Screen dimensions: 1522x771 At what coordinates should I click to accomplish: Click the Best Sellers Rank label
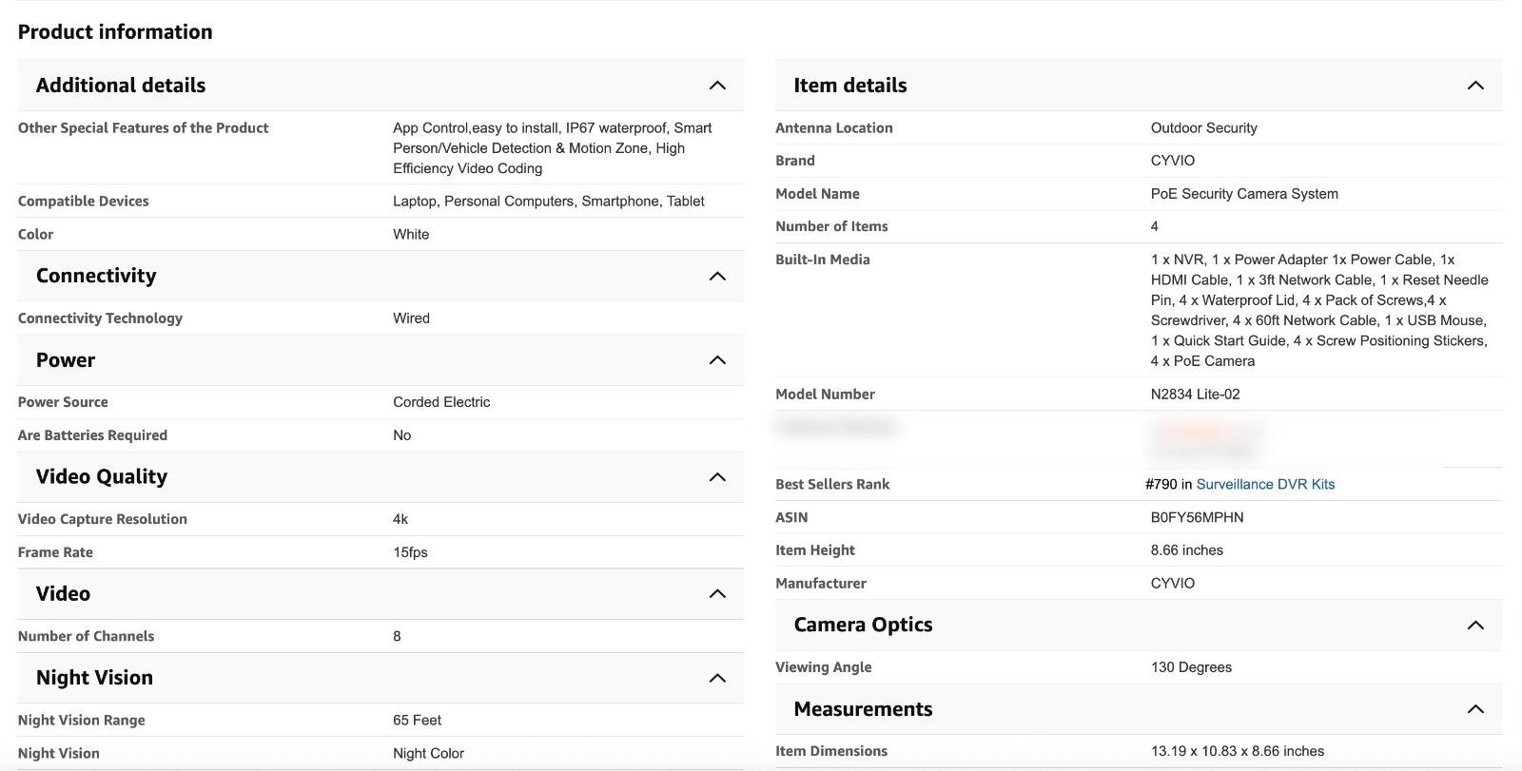[832, 484]
